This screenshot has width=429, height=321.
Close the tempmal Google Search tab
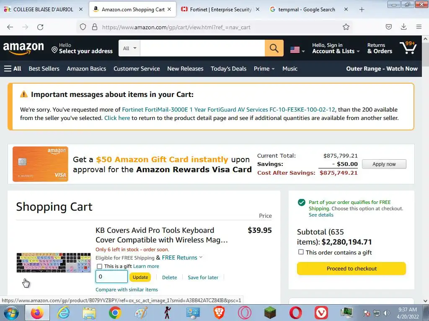coord(346,9)
